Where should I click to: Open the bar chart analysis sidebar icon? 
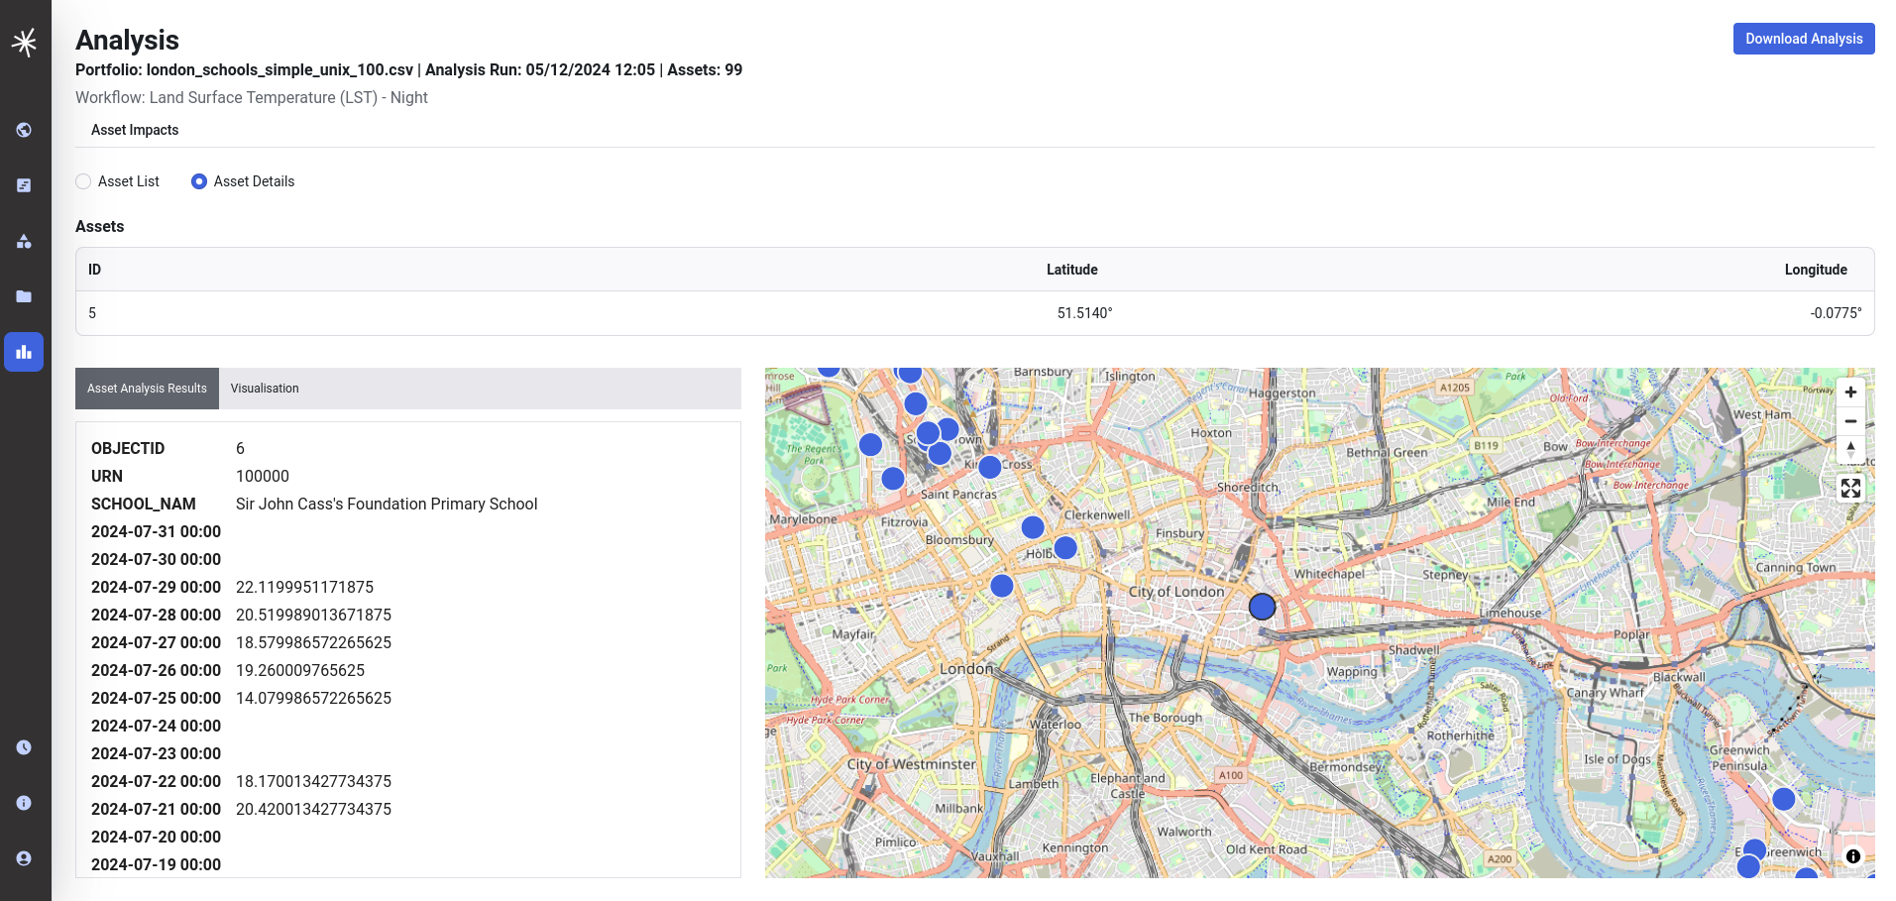(24, 352)
